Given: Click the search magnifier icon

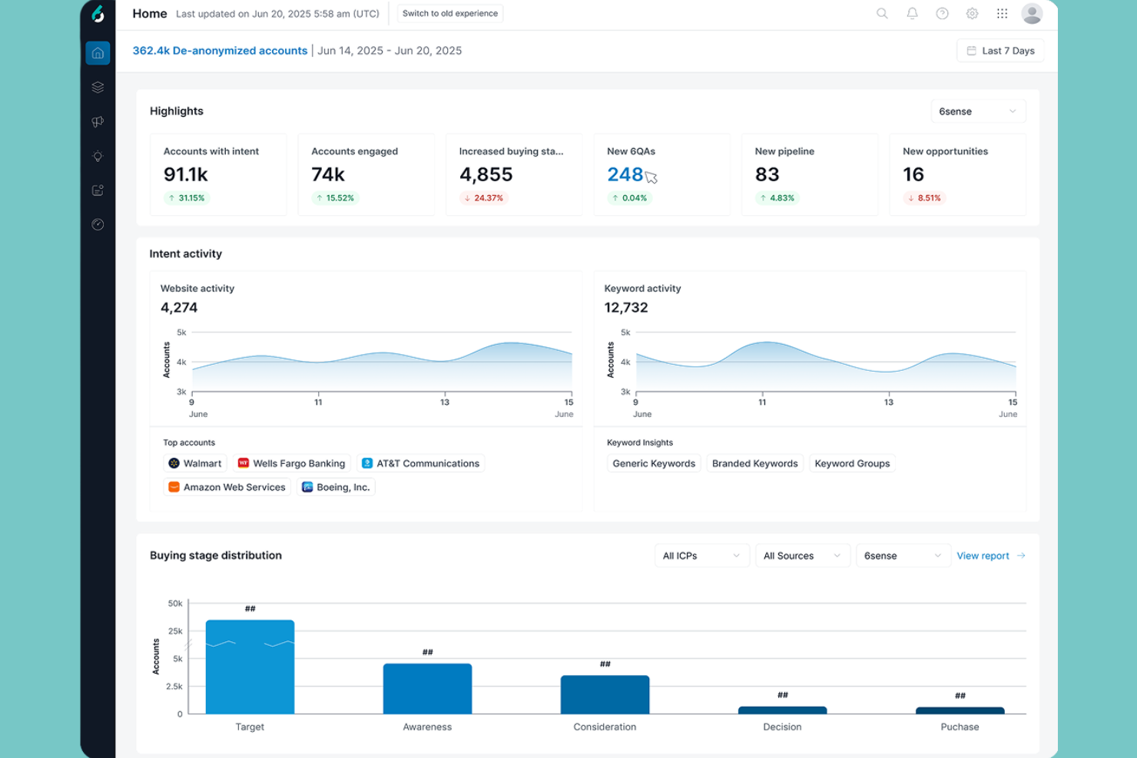Looking at the screenshot, I should (882, 13).
